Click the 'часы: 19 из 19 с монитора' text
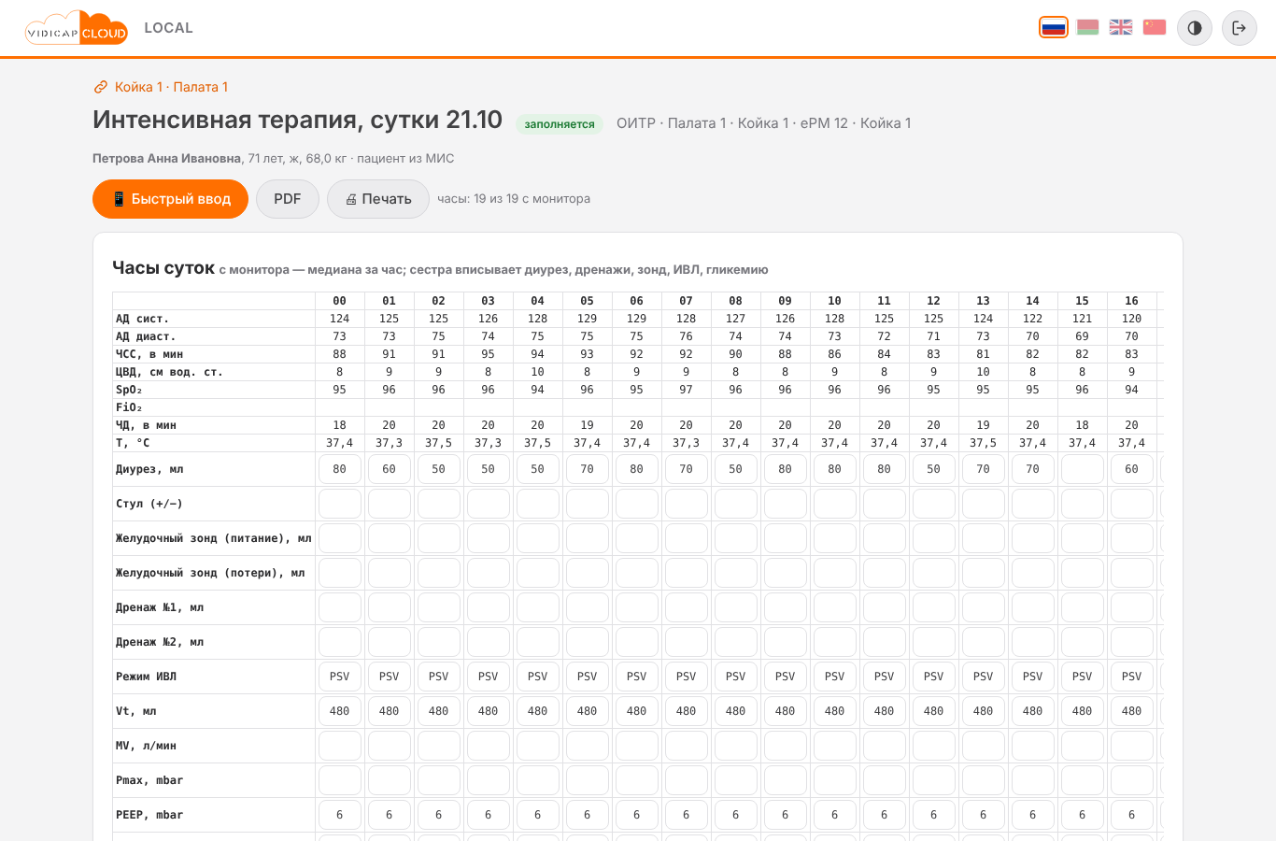This screenshot has height=841, width=1276. tap(514, 199)
